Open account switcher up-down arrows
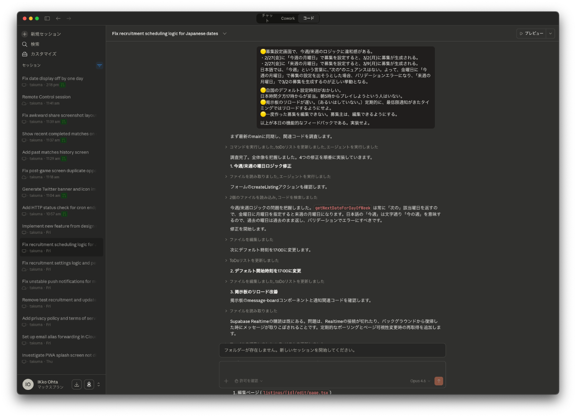This screenshot has height=417, width=576. (x=98, y=385)
